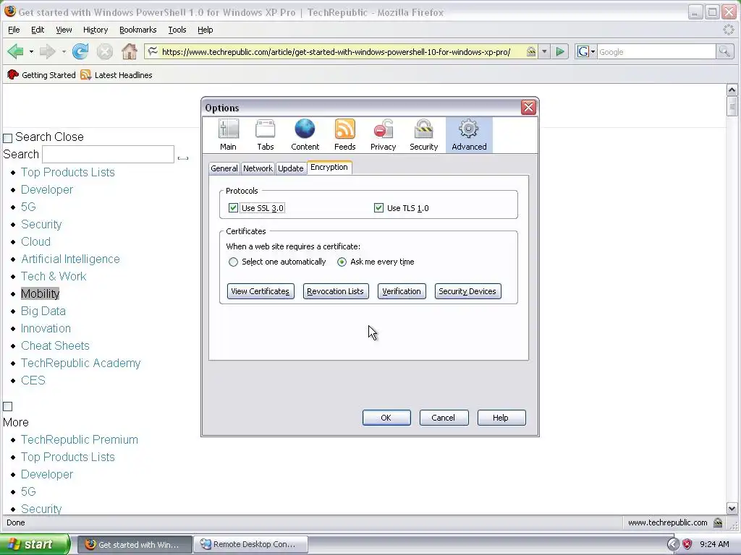Reload the current page
The image size is (741, 555).
click(x=80, y=51)
